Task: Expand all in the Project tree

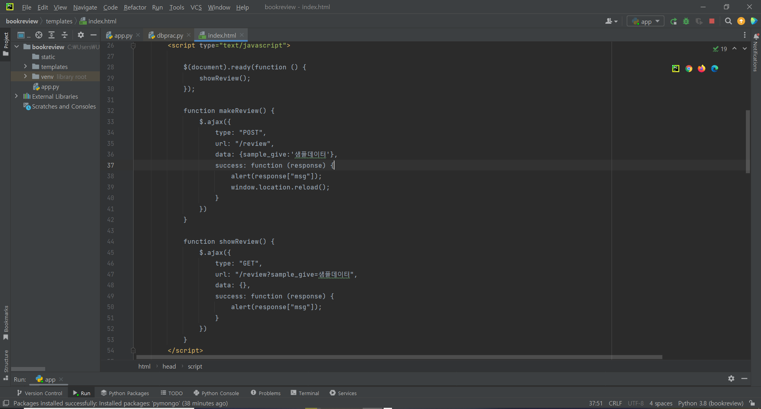Action: click(52, 35)
